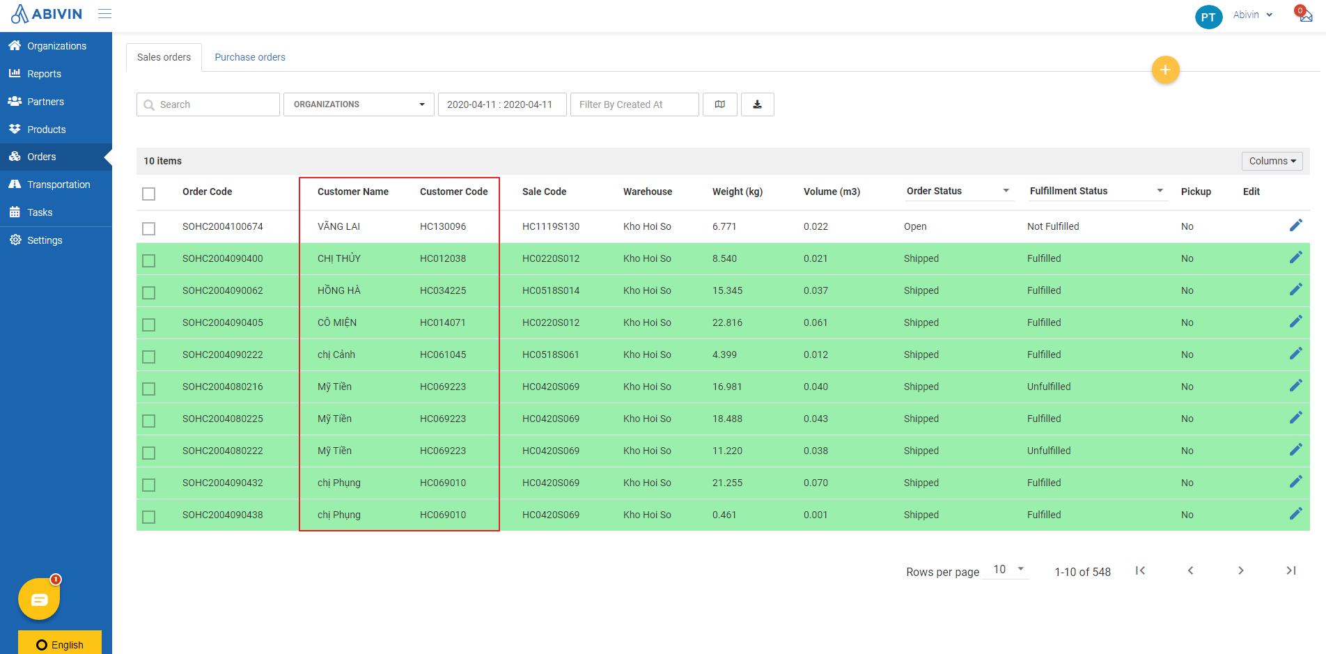This screenshot has width=1326, height=654.
Task: Open Partners in the sidebar
Action: coord(56,102)
